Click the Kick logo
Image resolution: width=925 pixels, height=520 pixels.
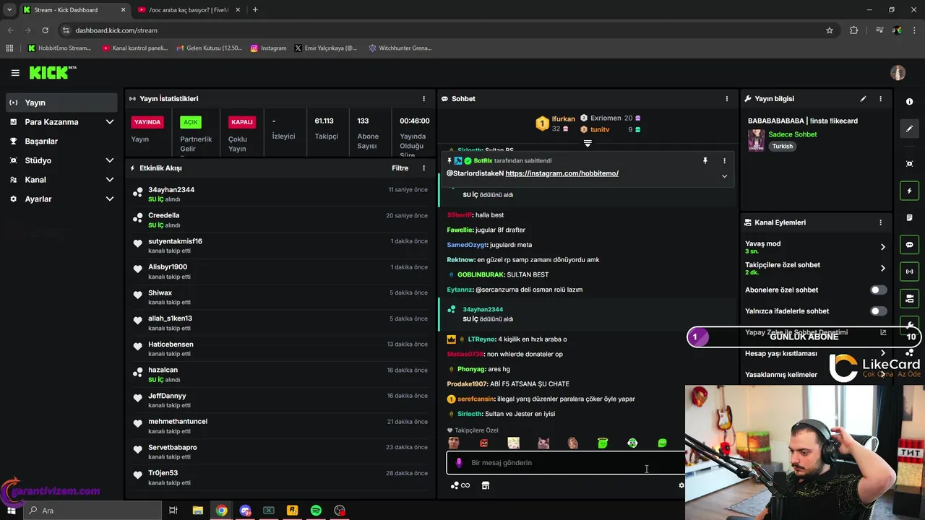52,73
